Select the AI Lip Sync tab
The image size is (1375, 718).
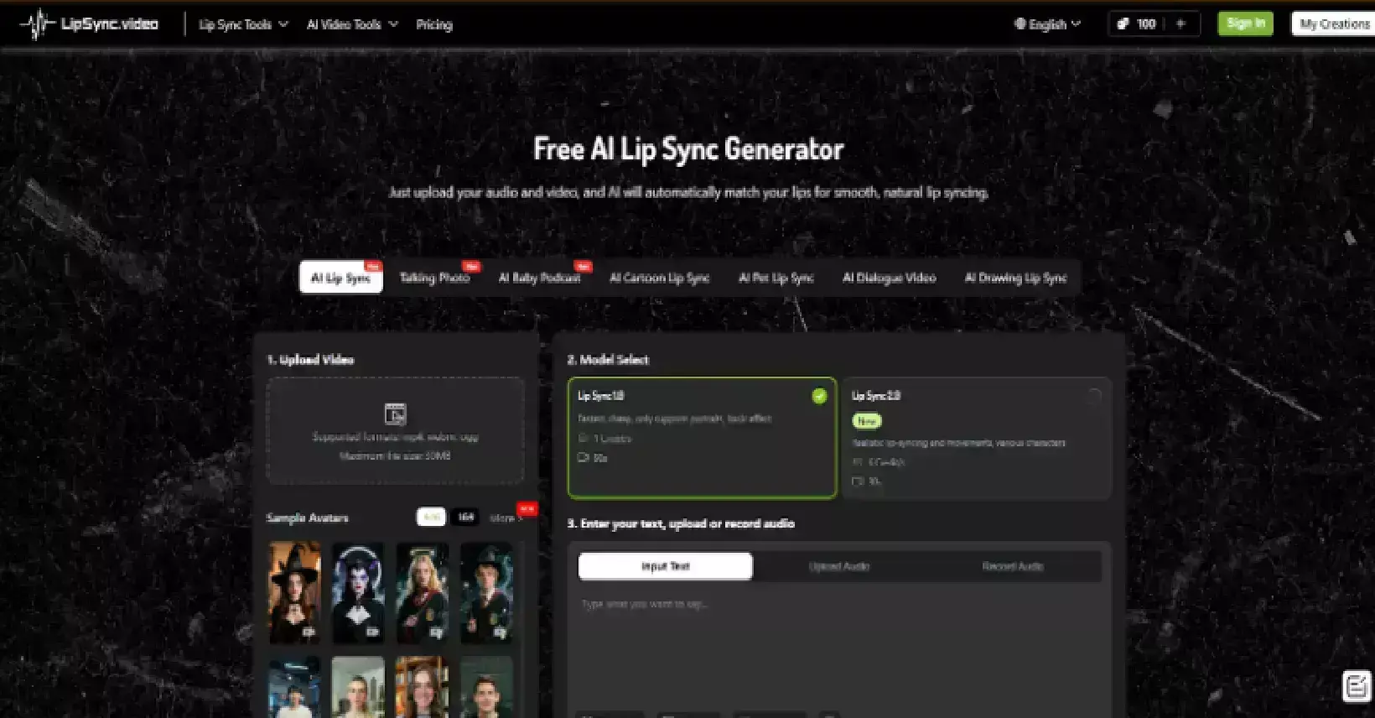click(x=340, y=278)
